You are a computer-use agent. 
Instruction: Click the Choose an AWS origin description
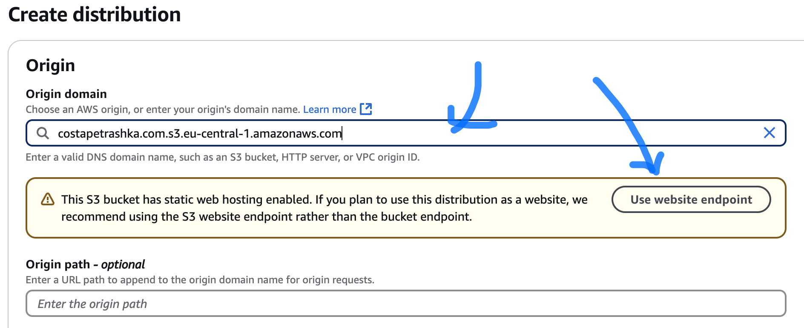[163, 109]
